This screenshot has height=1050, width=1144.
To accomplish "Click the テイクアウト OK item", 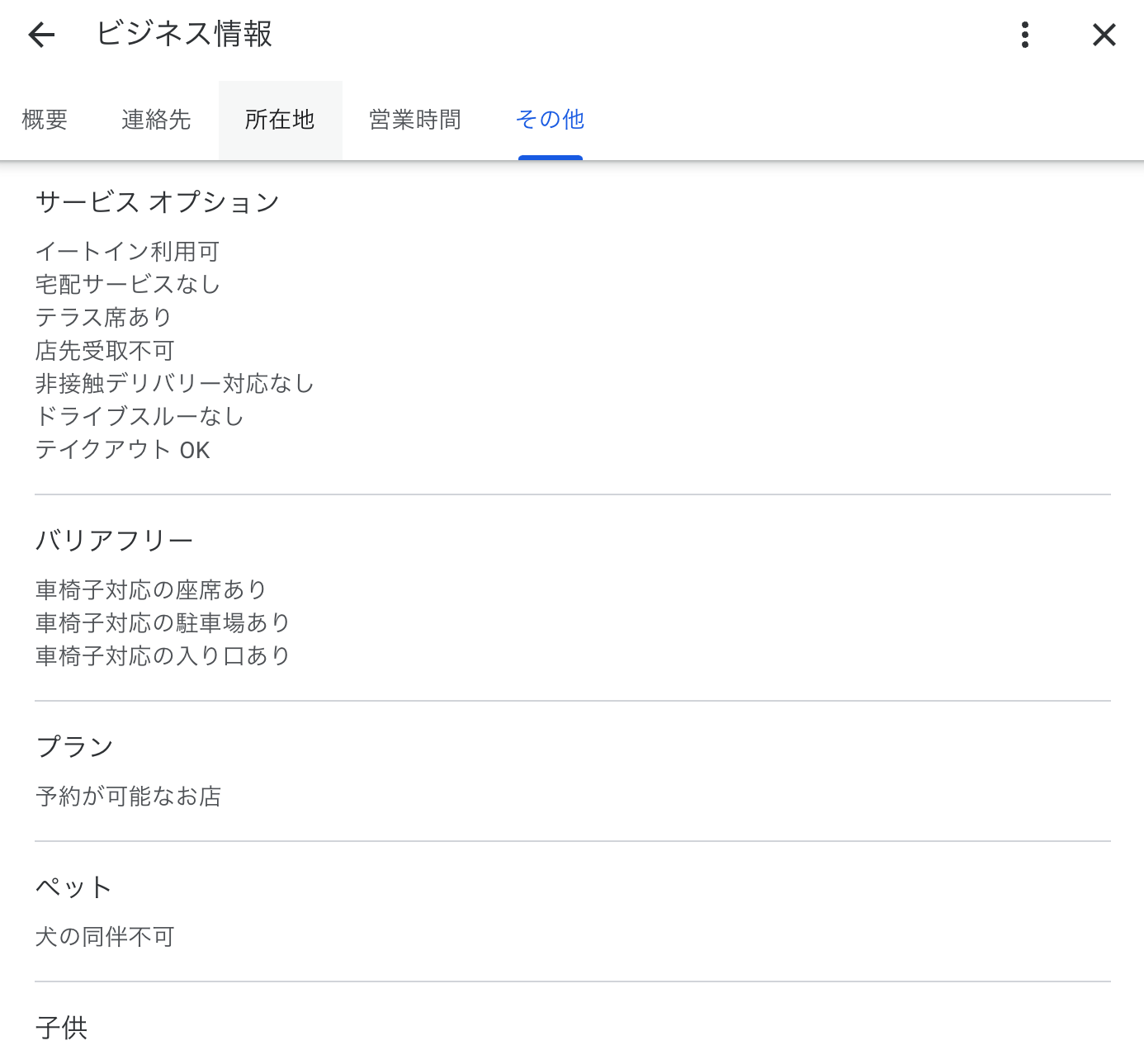I will pos(122,450).
